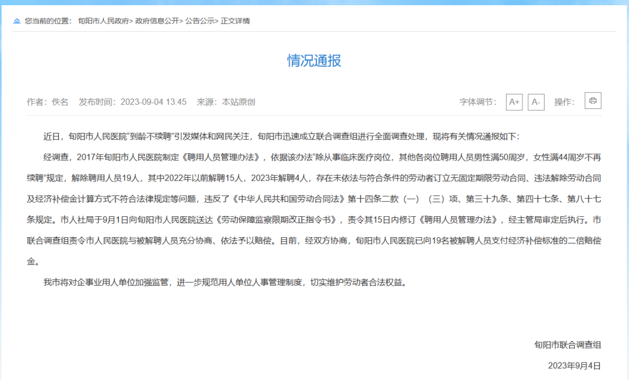
Task: Click the signature 旬阳市联合调查组
Action: pyautogui.click(x=568, y=344)
